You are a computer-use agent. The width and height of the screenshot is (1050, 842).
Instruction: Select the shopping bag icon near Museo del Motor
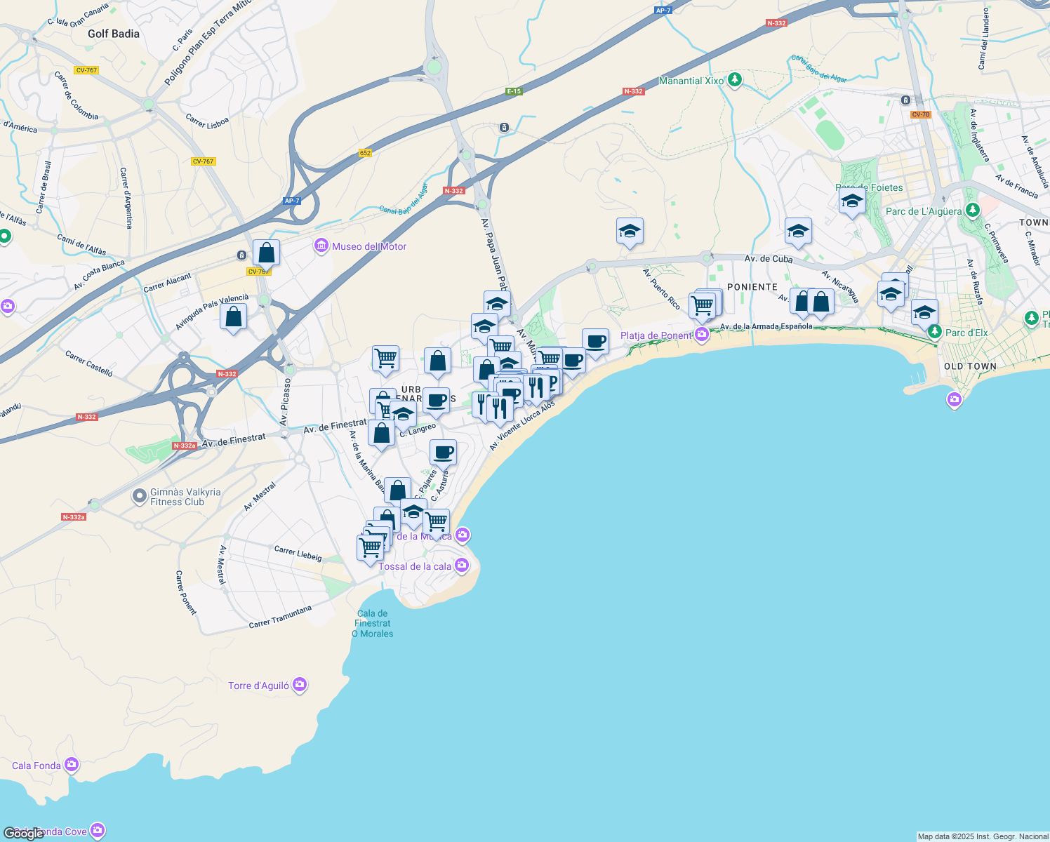pyautogui.click(x=266, y=252)
